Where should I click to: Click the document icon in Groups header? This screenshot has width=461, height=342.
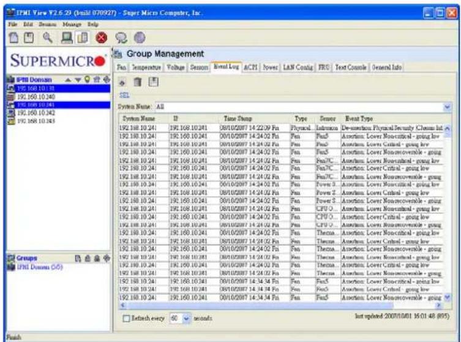pos(78,258)
